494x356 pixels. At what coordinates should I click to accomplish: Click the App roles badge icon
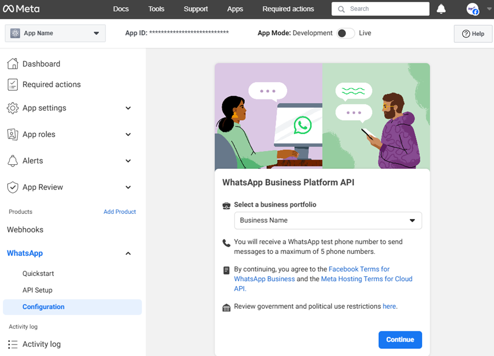tap(13, 135)
